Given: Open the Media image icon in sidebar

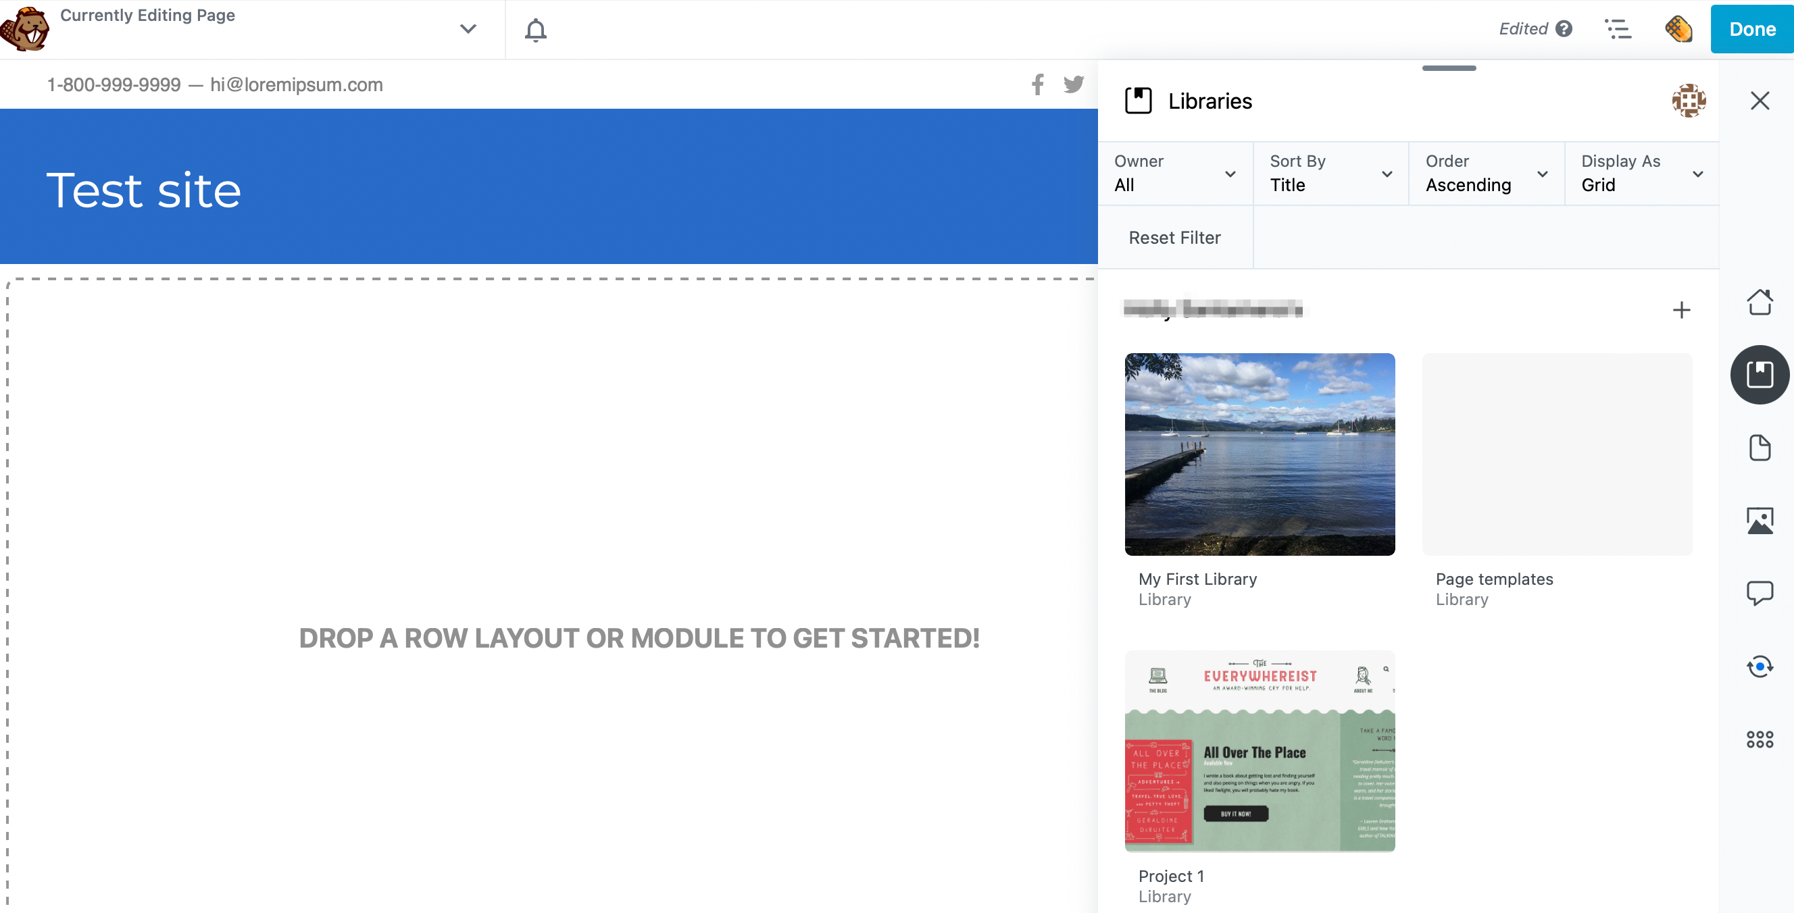Looking at the screenshot, I should click(x=1759, y=521).
